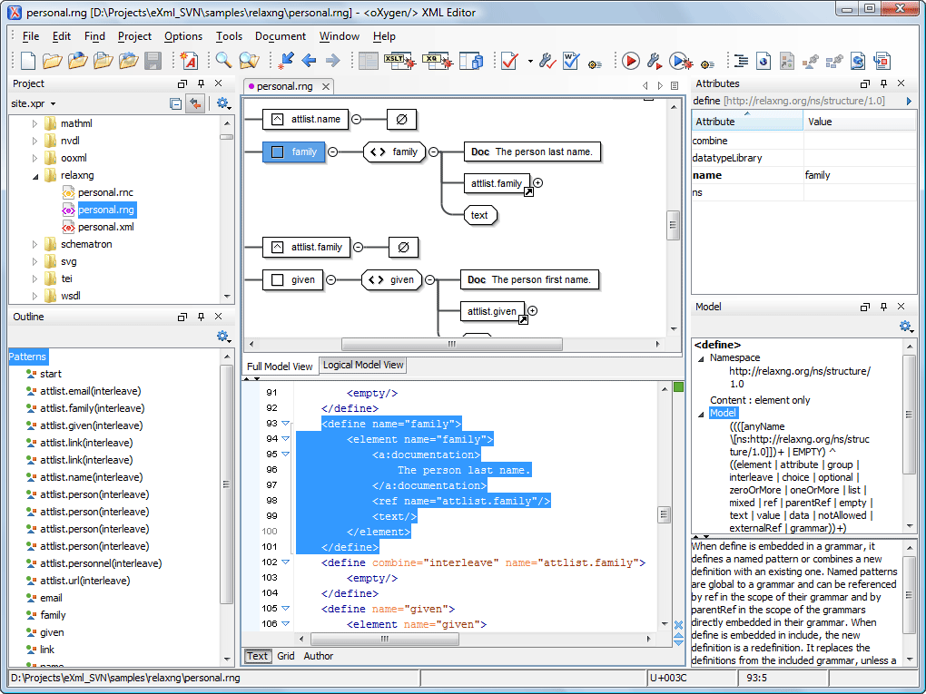
Task: Expand the nvdl folder
Action: pos(34,141)
